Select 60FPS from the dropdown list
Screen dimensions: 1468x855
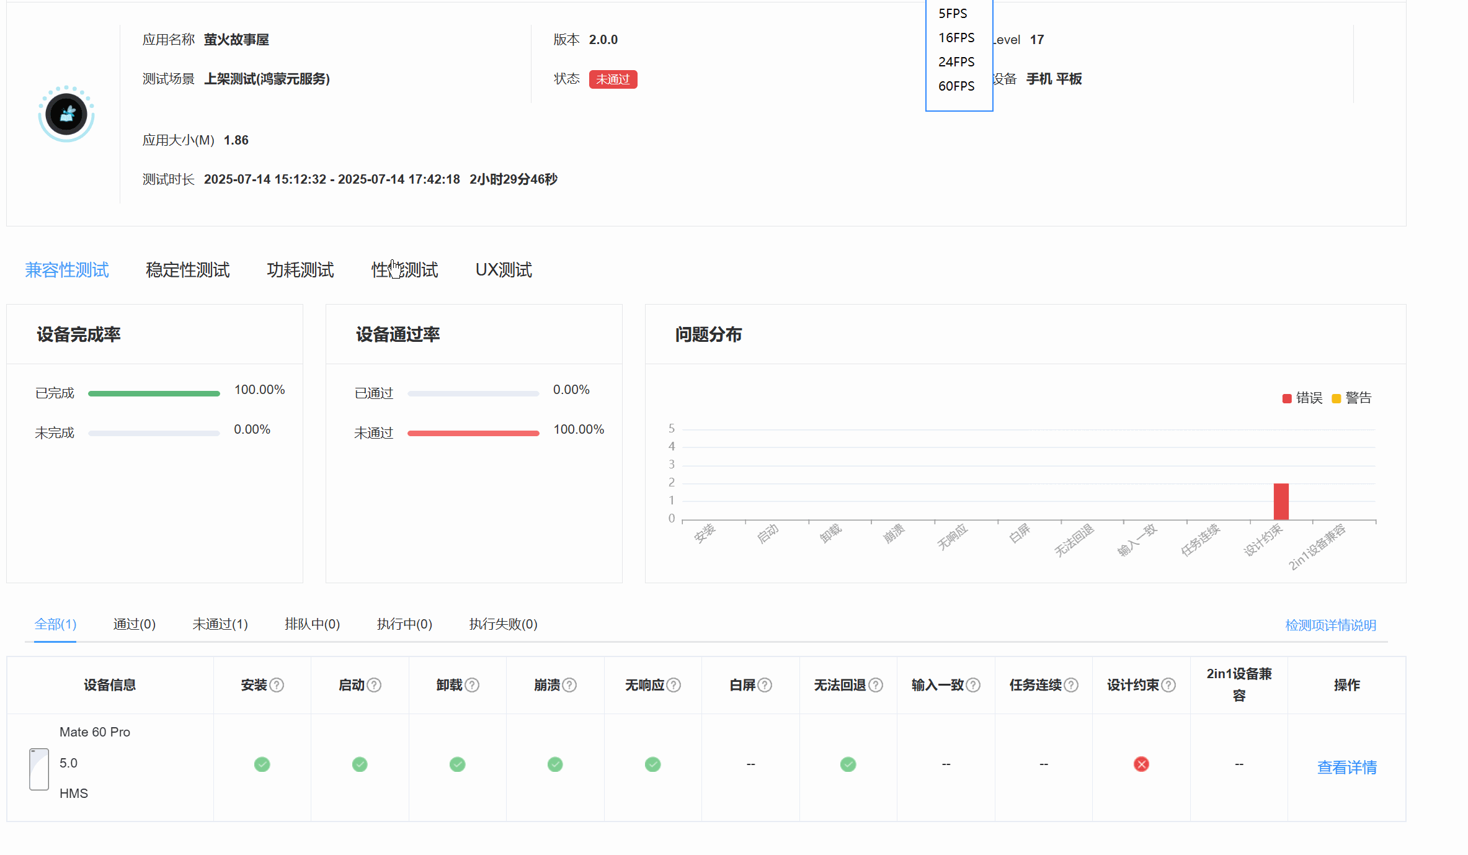(956, 86)
